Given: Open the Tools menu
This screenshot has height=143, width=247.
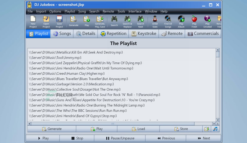Looking at the screenshot, I should point(121,12).
